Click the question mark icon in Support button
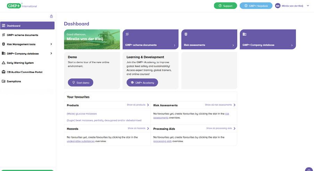The width and height of the screenshot is (314, 171). coord(220,6)
